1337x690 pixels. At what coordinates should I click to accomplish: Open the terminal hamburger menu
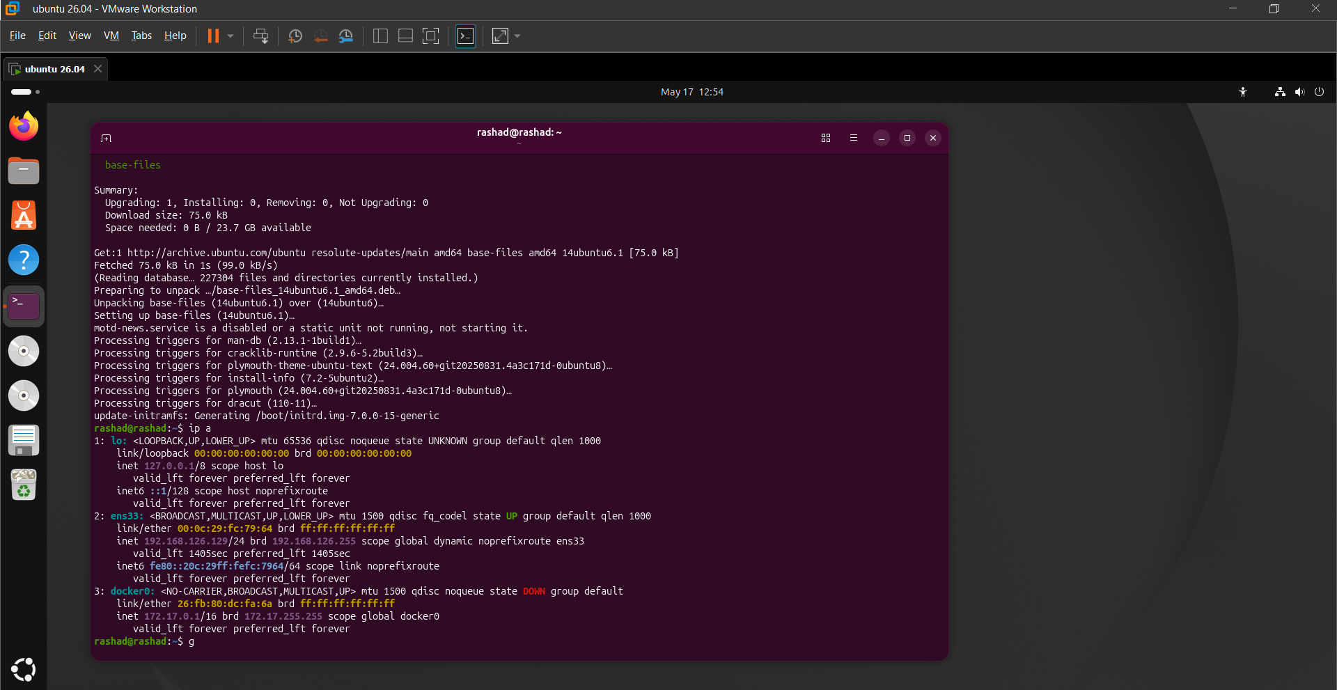pyautogui.click(x=854, y=138)
